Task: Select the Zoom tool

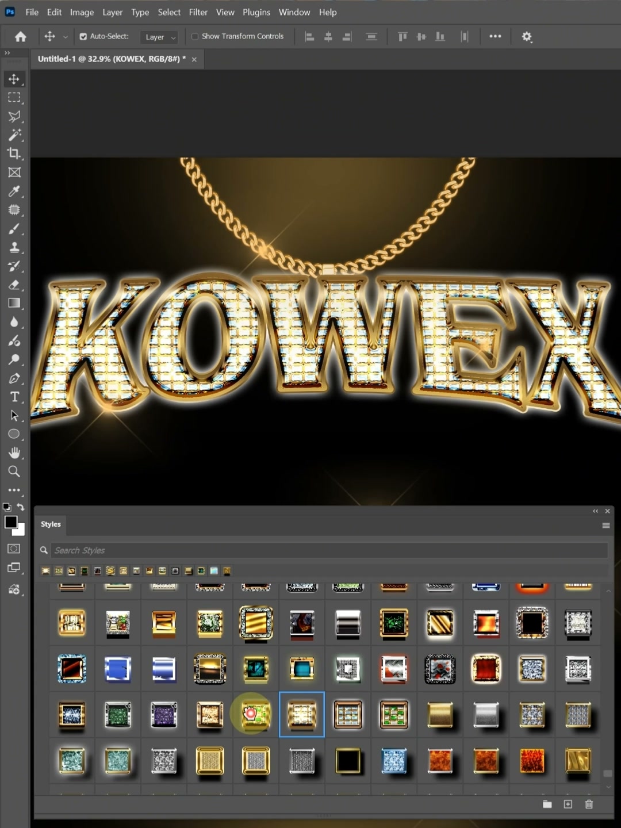Action: [14, 471]
